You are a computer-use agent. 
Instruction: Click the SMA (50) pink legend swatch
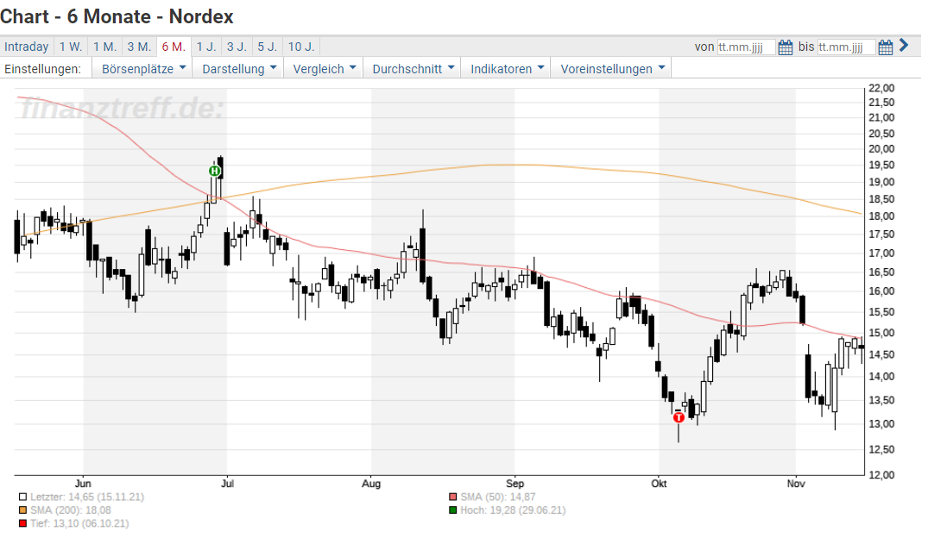(452, 497)
